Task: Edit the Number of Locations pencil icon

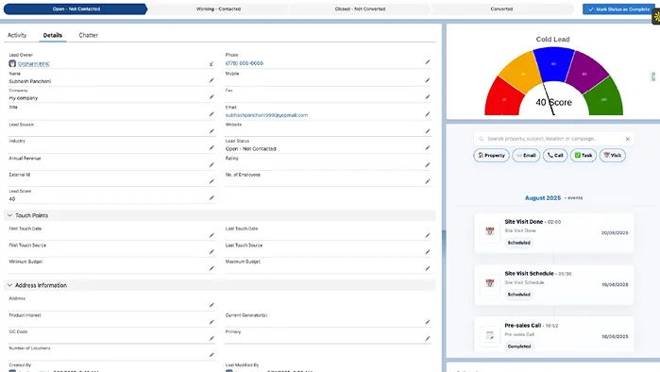Action: [212, 355]
